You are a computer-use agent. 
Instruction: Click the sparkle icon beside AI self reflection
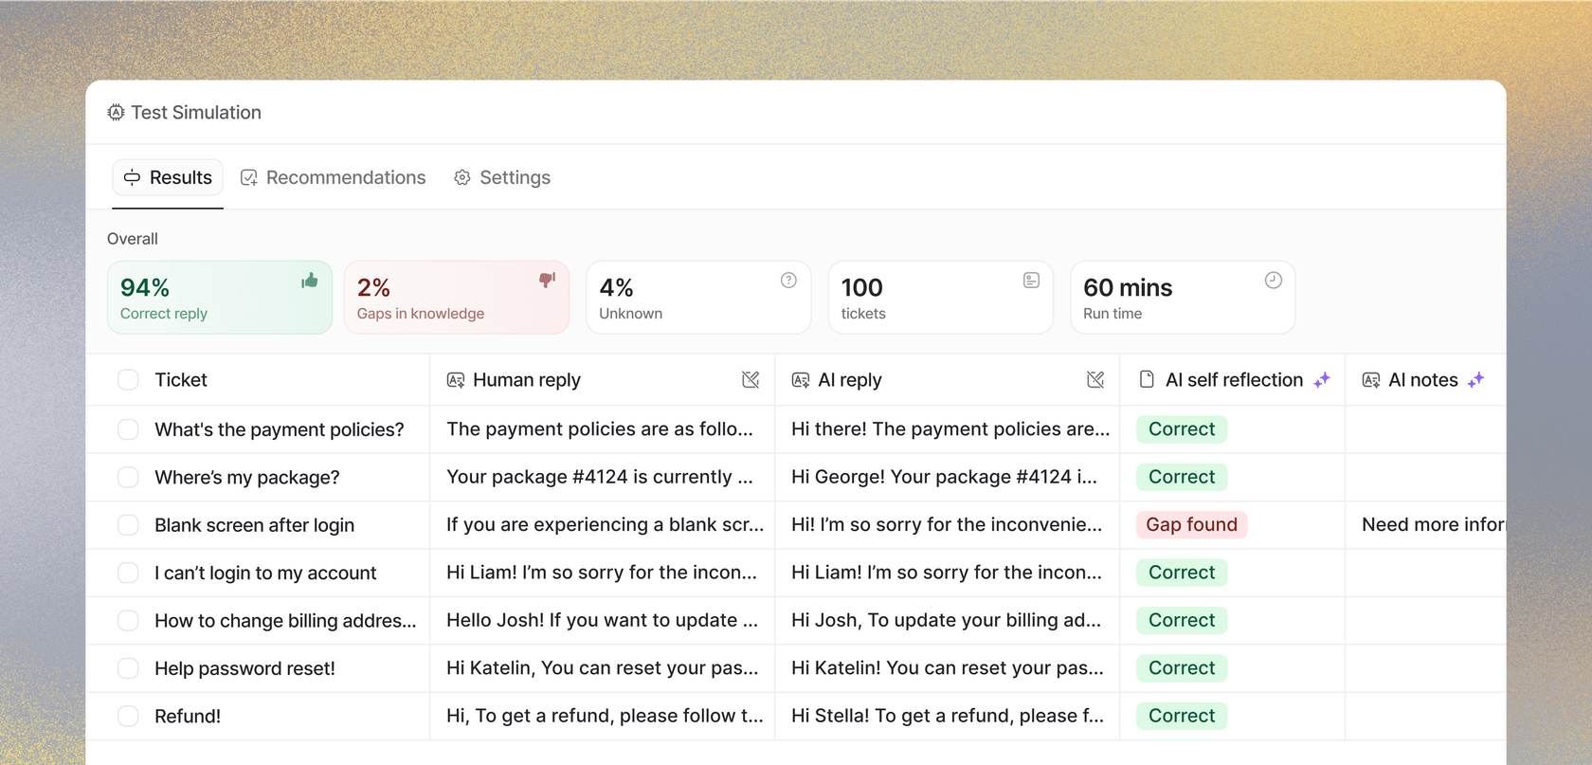pos(1322,380)
